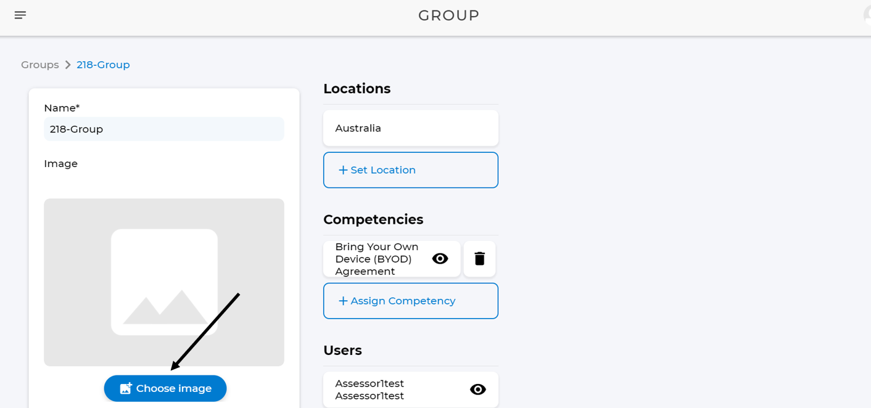View the Bring Your Own Device competency
The width and height of the screenshot is (871, 408).
pos(440,259)
